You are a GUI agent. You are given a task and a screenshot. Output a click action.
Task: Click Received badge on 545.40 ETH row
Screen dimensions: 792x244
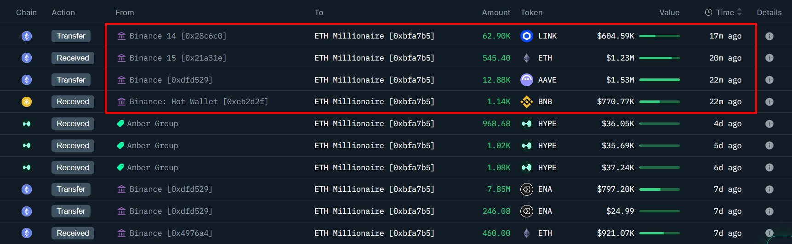(73, 58)
